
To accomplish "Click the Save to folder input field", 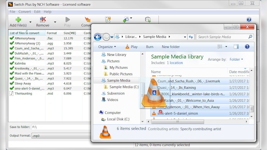I will 61,127.
